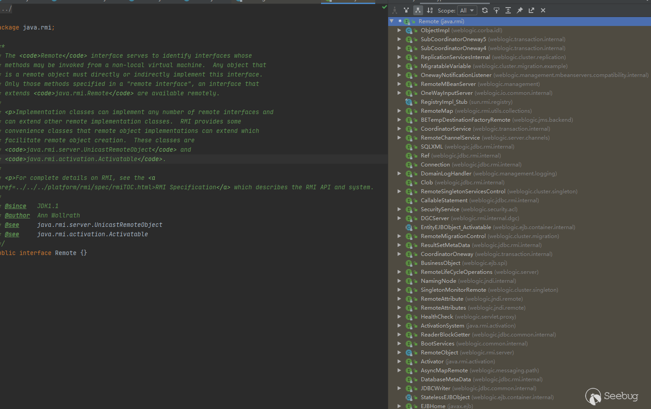Toggle Subtypes Hierarchy view

pyautogui.click(x=418, y=10)
